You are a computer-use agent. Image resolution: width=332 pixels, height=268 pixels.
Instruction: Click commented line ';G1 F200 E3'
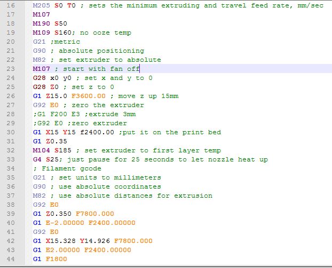pos(57,114)
